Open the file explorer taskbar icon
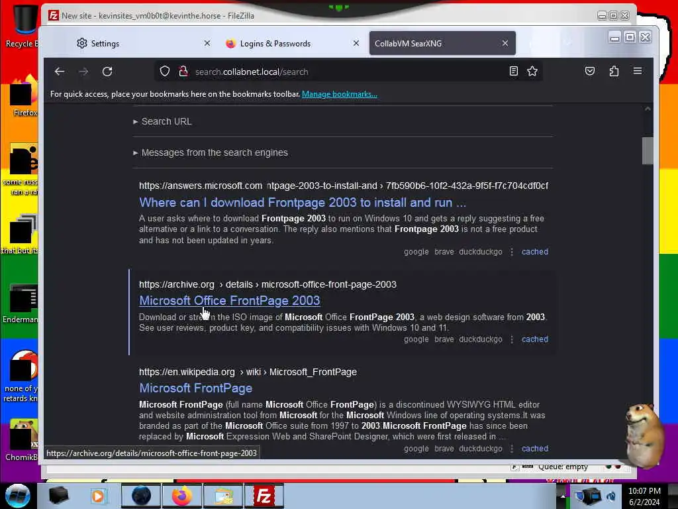The width and height of the screenshot is (678, 509). pos(223,496)
